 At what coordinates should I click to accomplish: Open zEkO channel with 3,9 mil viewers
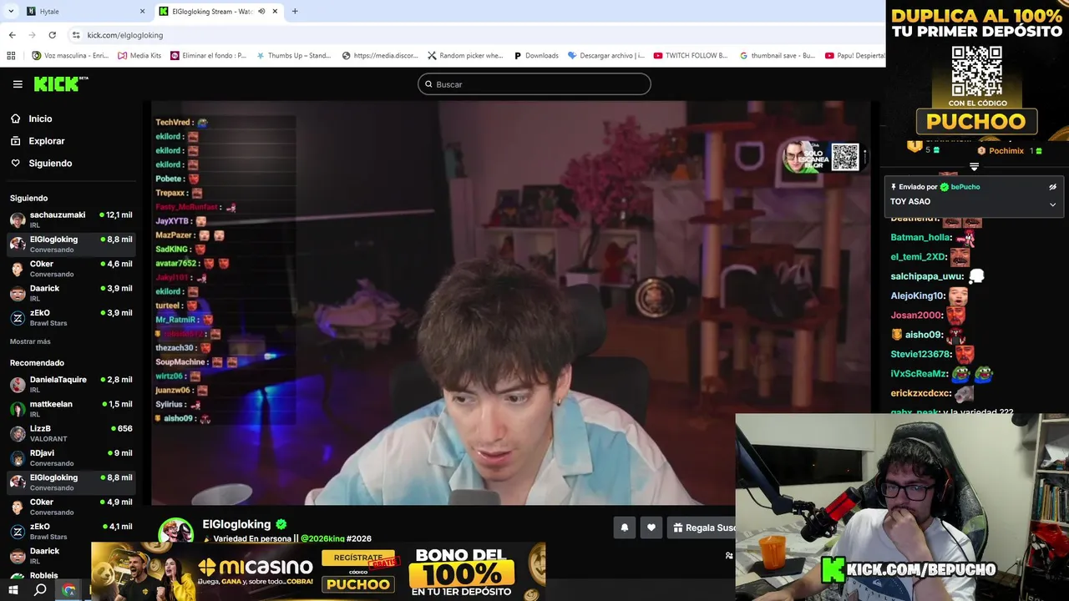tap(71, 317)
